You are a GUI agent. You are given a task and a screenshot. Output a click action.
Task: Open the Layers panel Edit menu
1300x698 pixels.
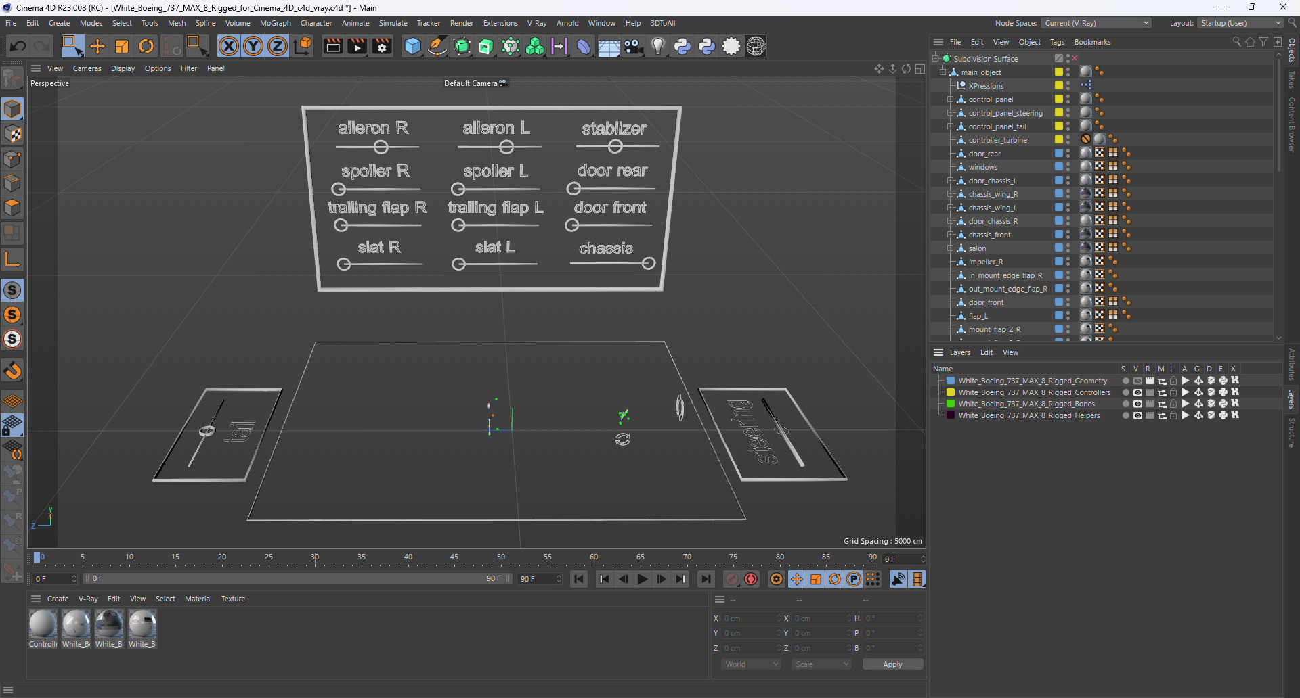[987, 352]
